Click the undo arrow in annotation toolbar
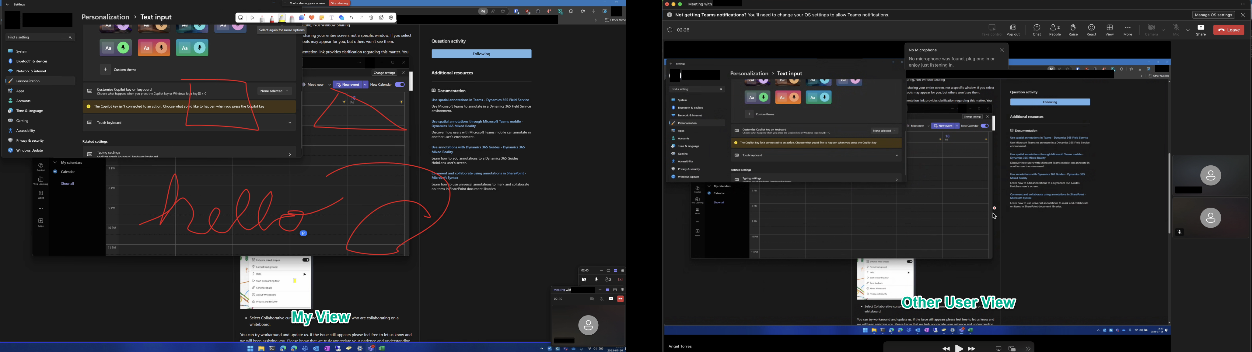This screenshot has width=1252, height=352. tap(351, 18)
